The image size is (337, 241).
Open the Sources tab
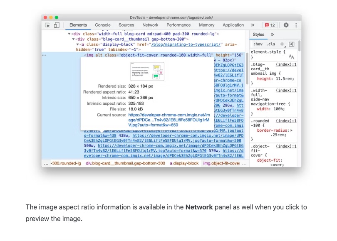[x=126, y=25]
